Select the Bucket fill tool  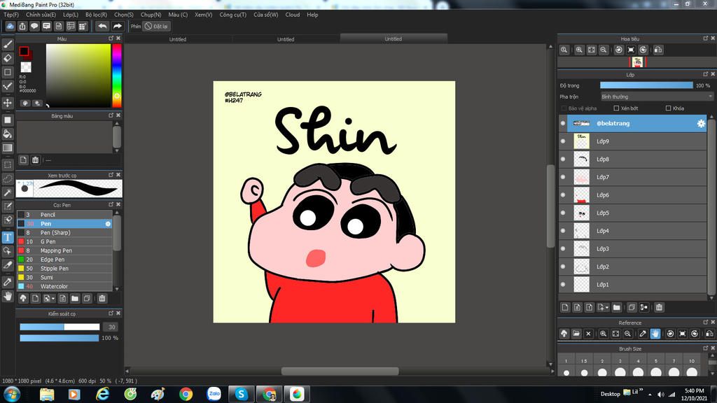click(8, 134)
